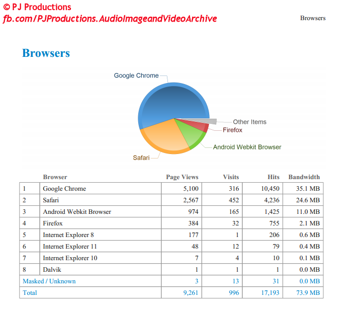Click the Masked link in the table
This screenshot has width=355, height=312.
click(x=33, y=281)
